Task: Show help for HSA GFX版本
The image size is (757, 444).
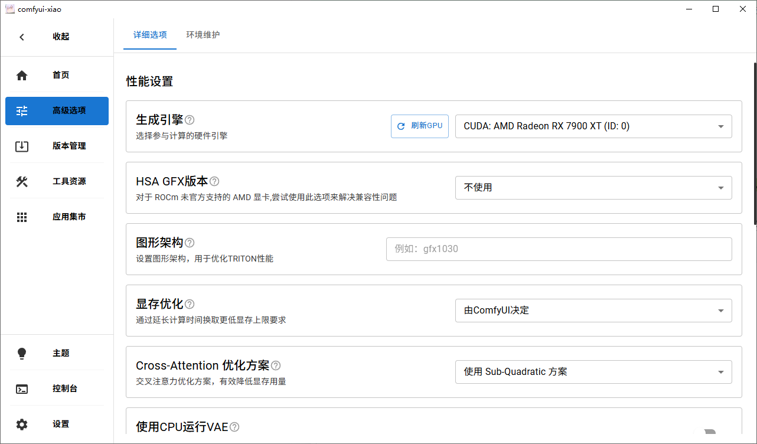Action: coord(214,181)
